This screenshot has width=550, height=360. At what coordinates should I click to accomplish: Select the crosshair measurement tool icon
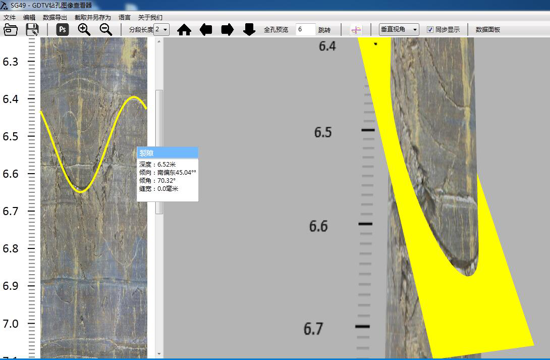pos(356,30)
